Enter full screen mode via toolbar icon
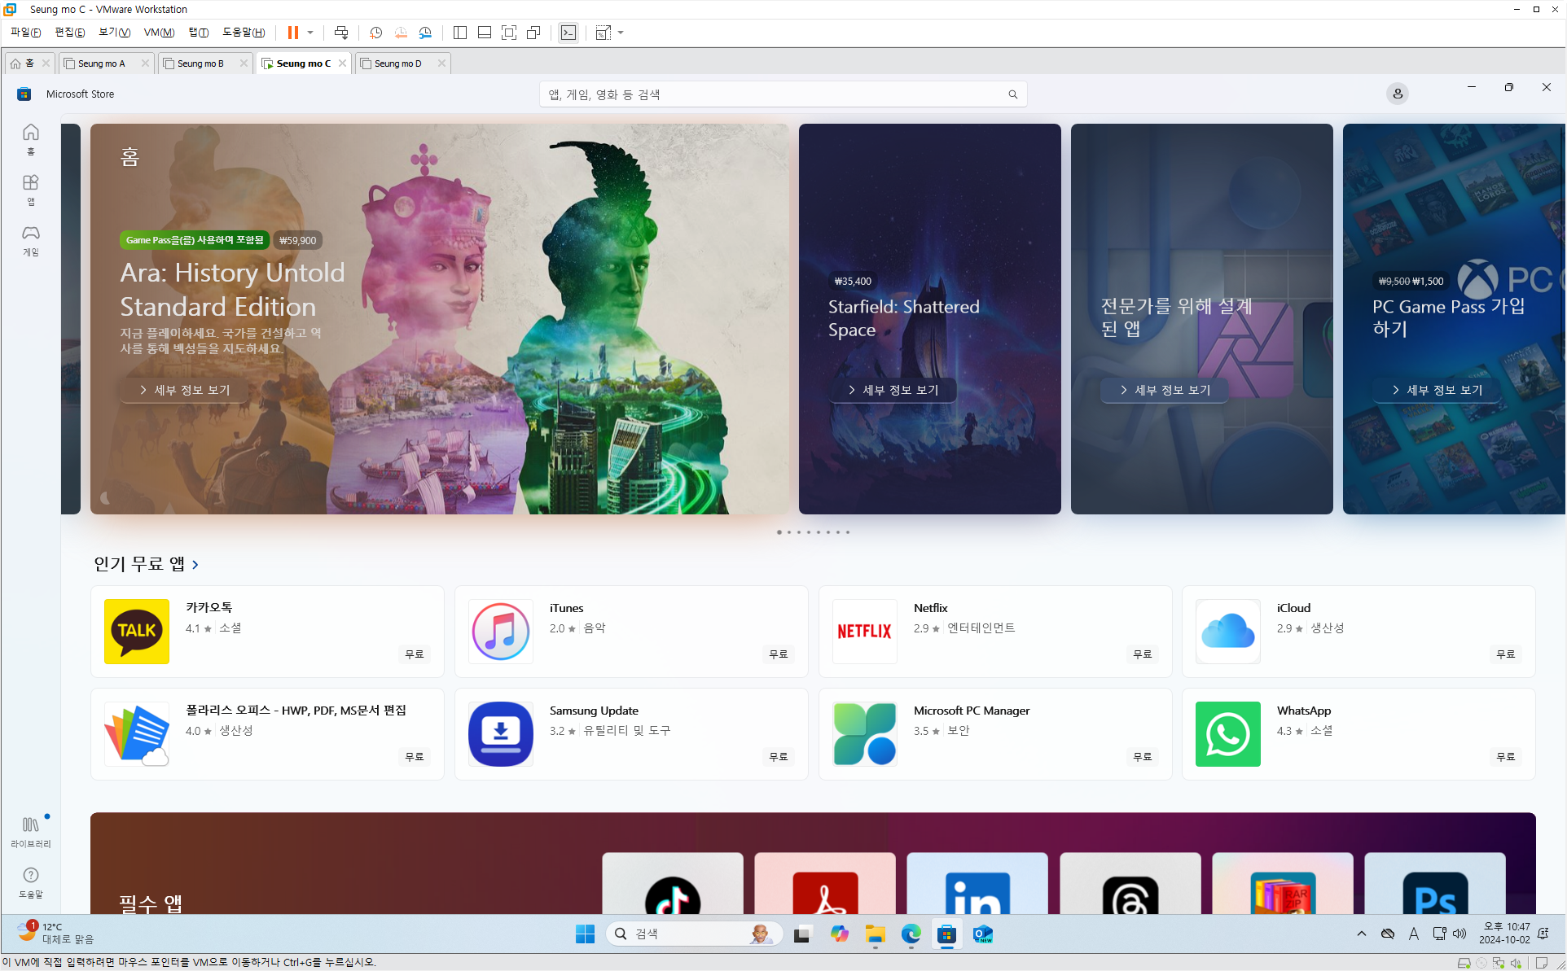The height and width of the screenshot is (971, 1567). (x=509, y=33)
